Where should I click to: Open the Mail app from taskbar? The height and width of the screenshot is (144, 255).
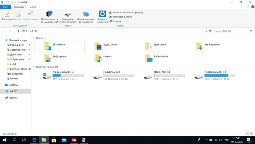pyautogui.click(x=64, y=140)
